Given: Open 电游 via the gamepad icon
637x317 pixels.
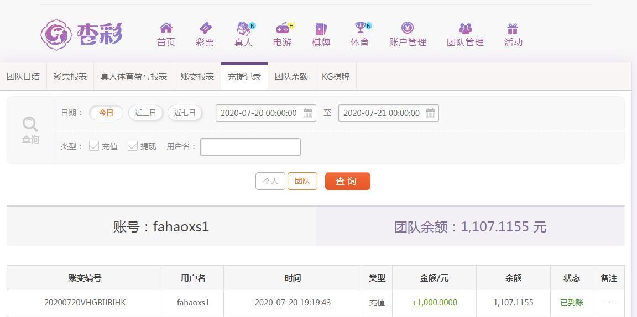Looking at the screenshot, I should tap(283, 28).
